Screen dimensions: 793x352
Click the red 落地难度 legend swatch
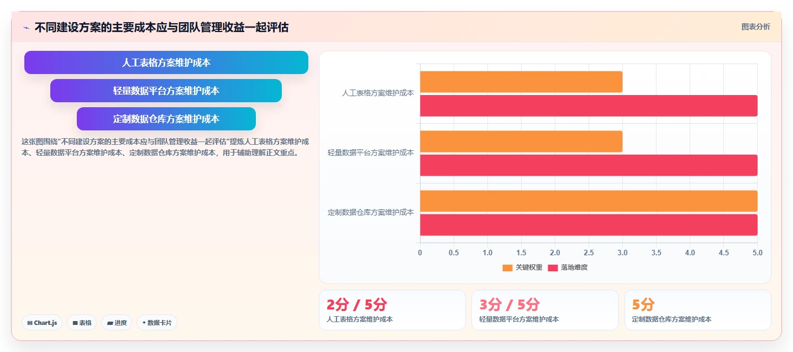point(553,268)
